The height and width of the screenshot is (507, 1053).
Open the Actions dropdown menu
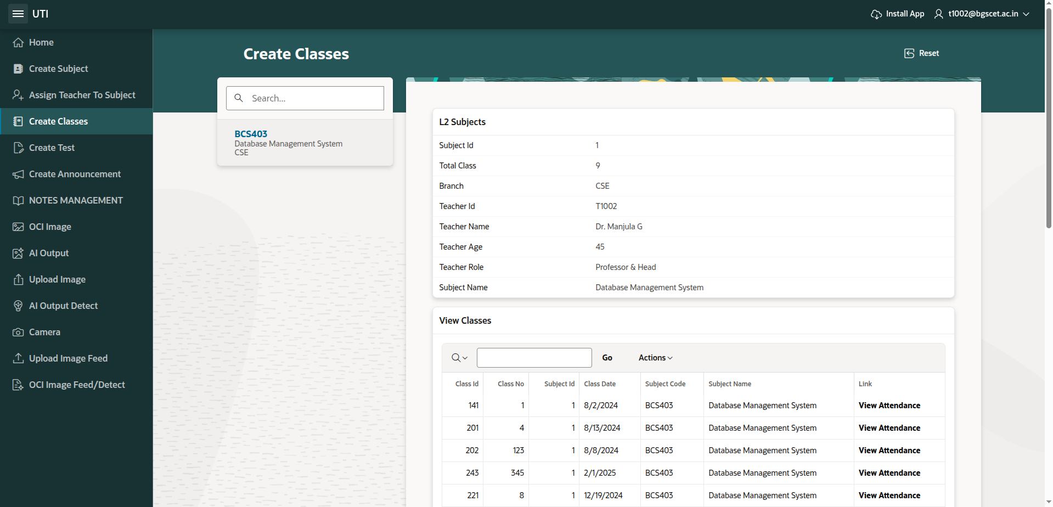[x=655, y=358]
